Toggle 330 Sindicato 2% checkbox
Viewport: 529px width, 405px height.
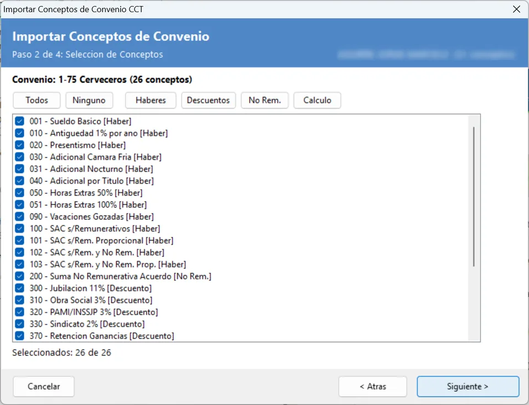pos(20,324)
